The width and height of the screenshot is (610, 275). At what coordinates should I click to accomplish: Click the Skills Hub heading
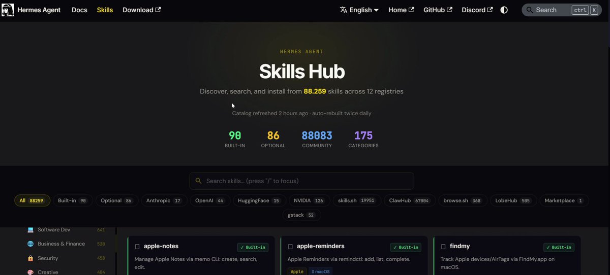302,72
